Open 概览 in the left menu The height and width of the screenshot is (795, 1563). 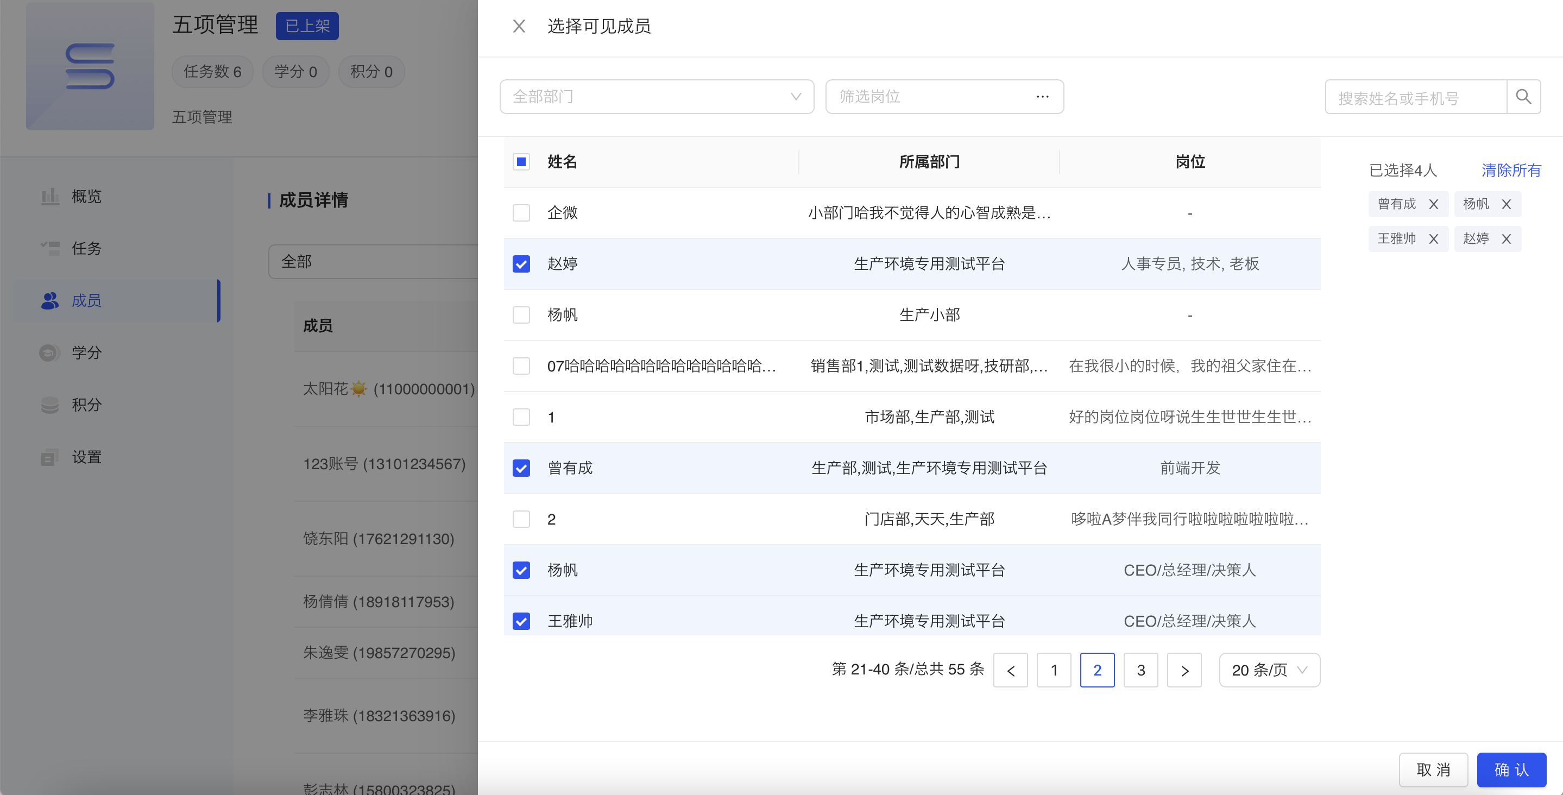(x=117, y=197)
